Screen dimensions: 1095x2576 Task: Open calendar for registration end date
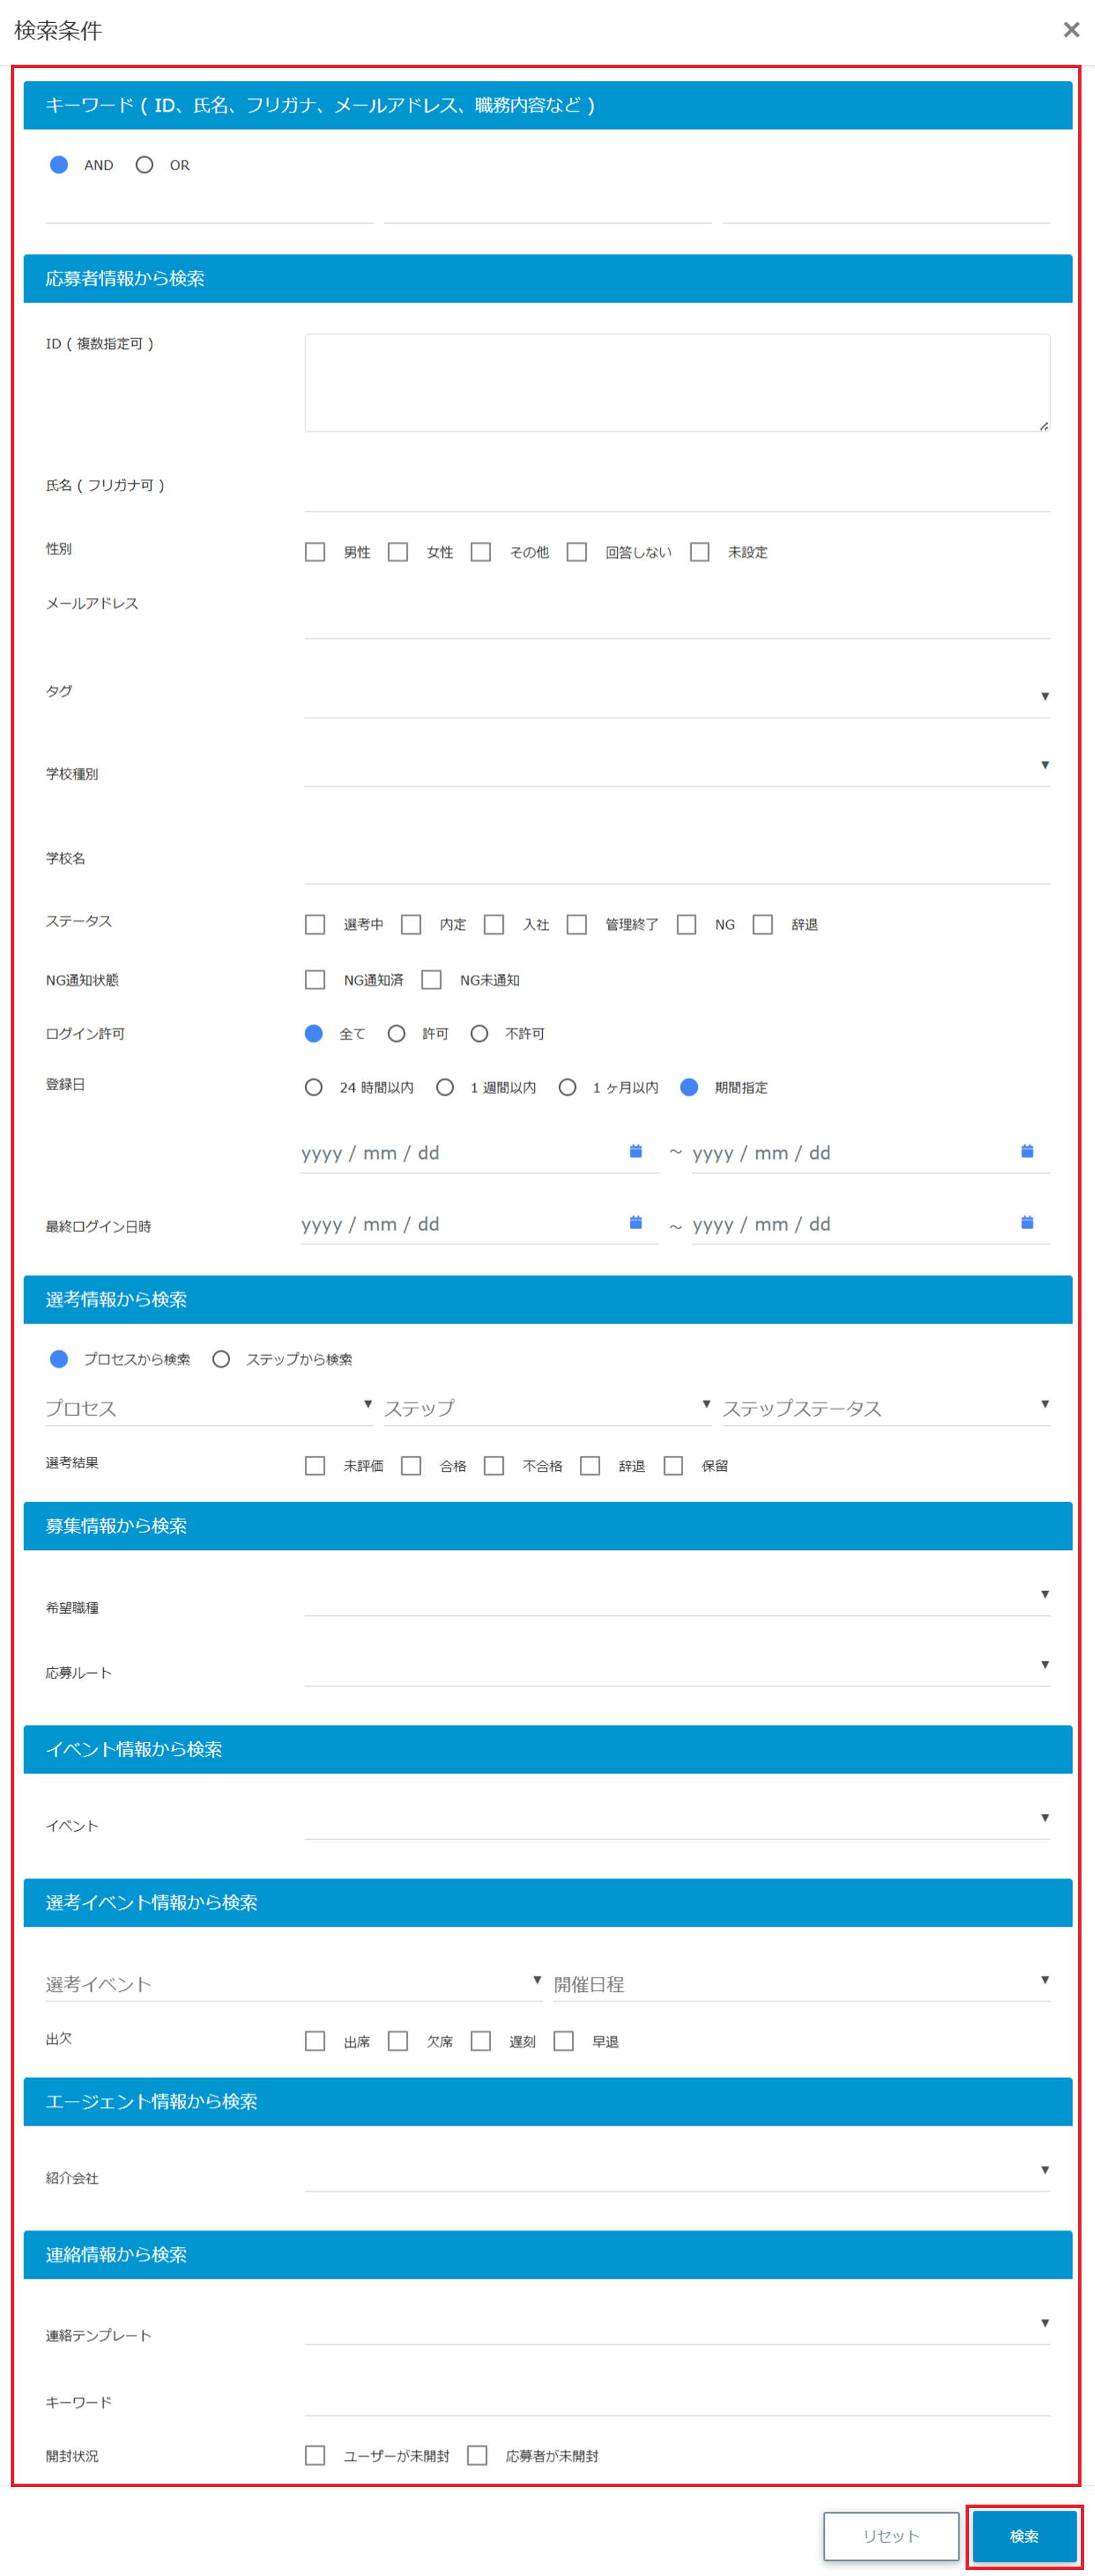(1026, 1151)
